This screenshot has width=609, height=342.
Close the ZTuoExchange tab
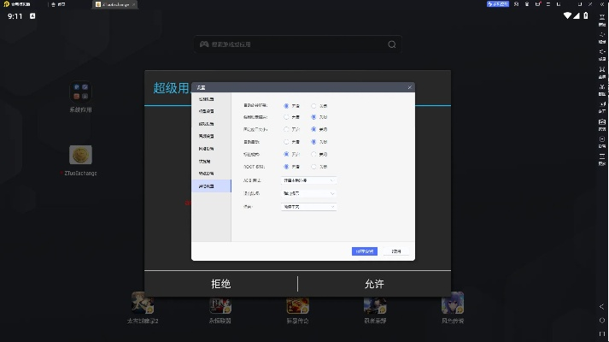(x=133, y=4)
